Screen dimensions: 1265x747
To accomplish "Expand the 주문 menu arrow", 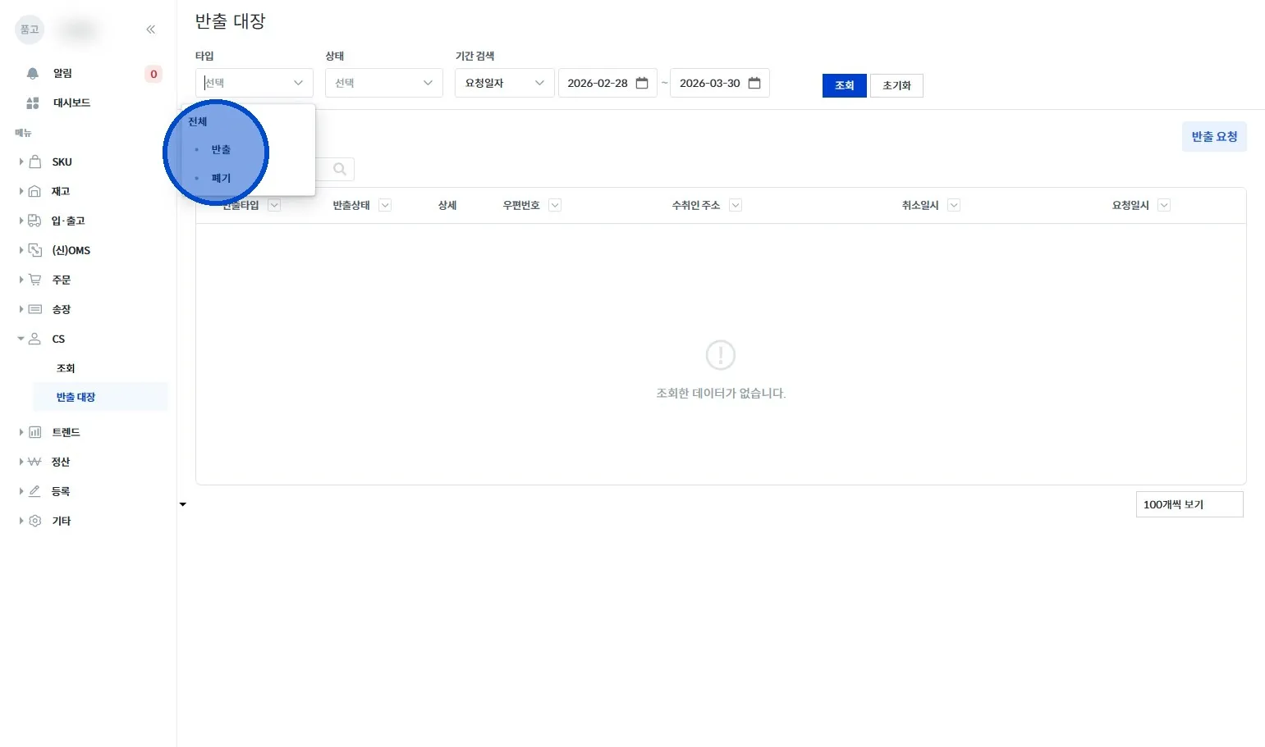I will click(21, 280).
